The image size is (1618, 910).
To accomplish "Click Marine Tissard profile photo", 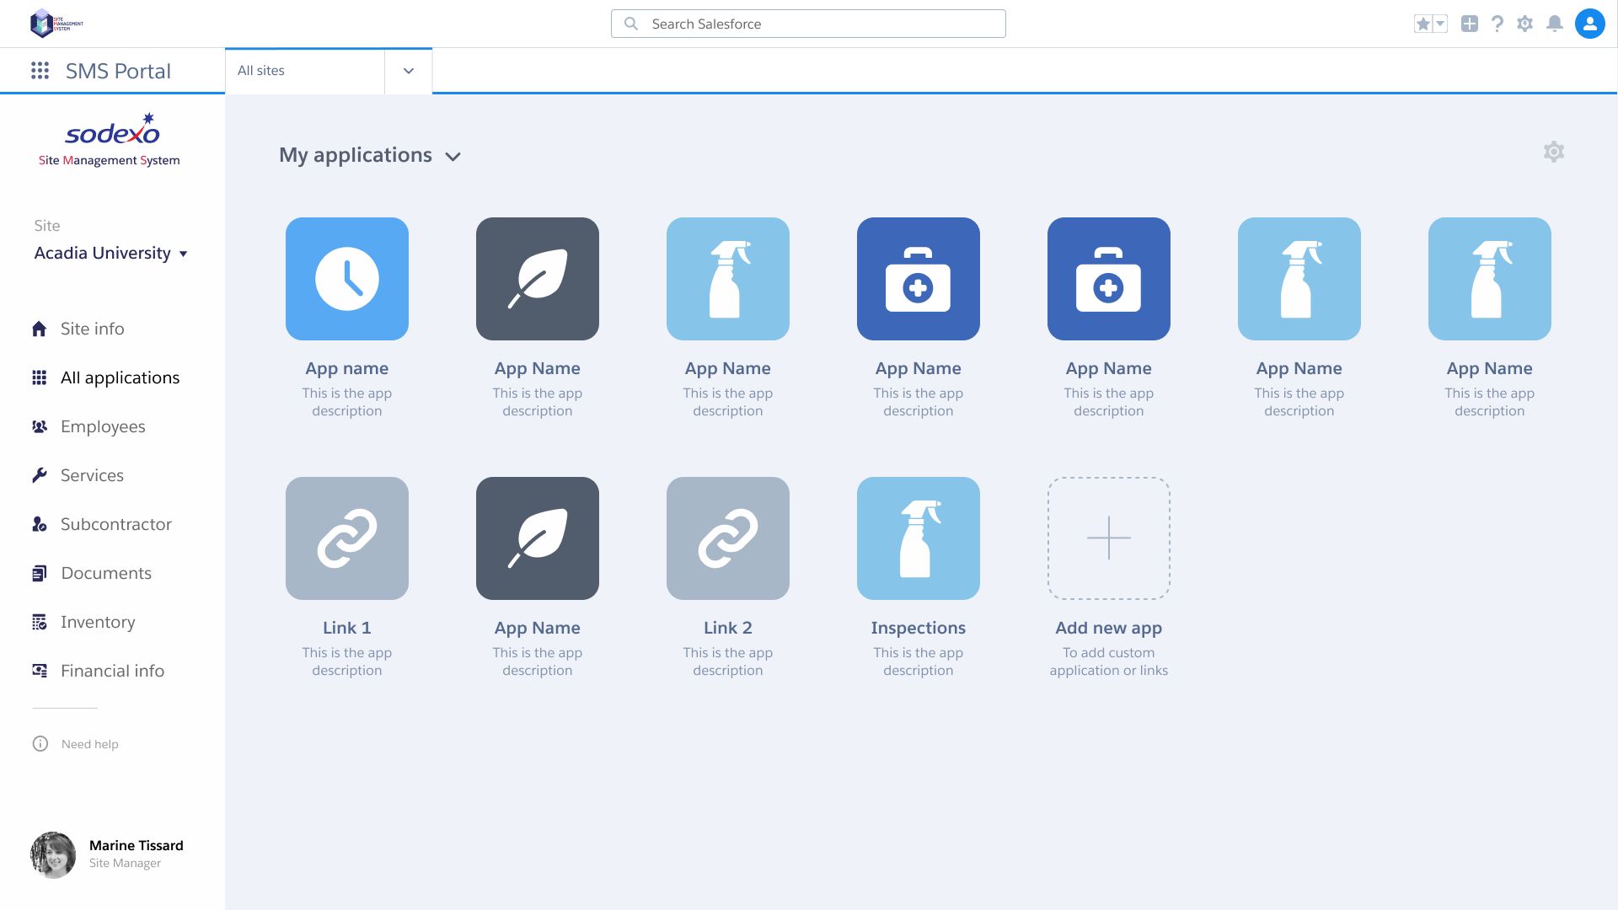I will point(53,854).
